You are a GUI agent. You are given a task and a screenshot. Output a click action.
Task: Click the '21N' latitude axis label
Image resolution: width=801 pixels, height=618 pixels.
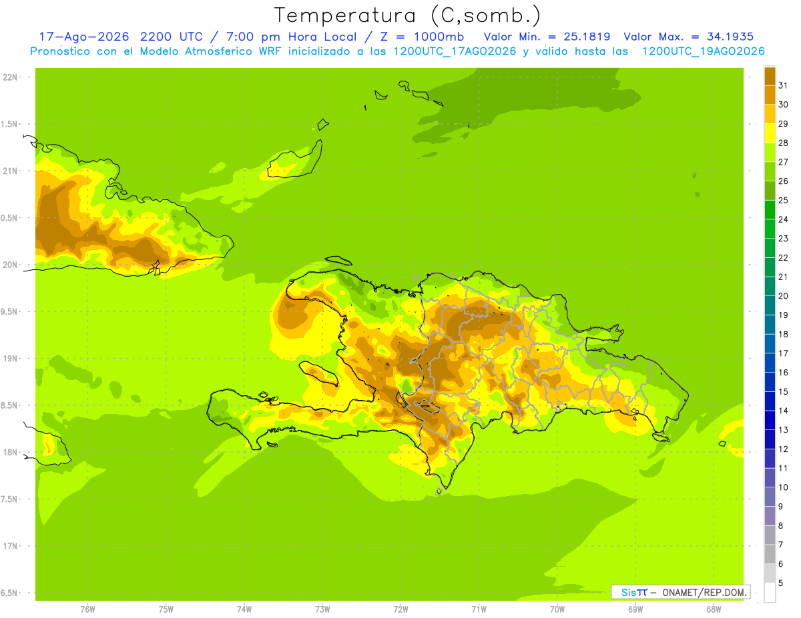[x=10, y=171]
